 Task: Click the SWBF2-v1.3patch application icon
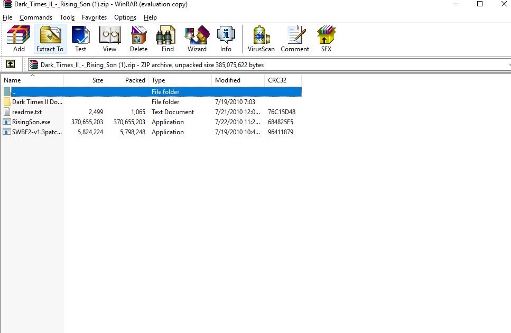7,132
